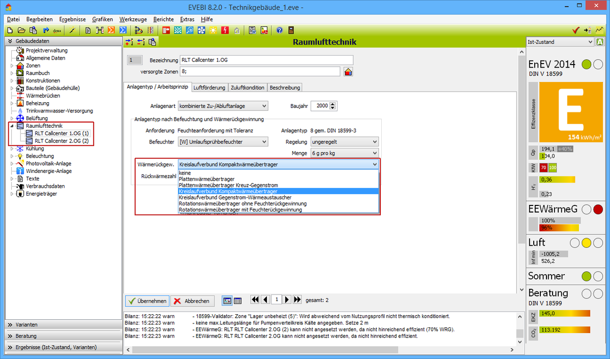Click the yellow Luft status circle
The width and height of the screenshot is (610, 359).
586,243
